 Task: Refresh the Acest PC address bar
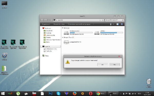tap(103, 20)
